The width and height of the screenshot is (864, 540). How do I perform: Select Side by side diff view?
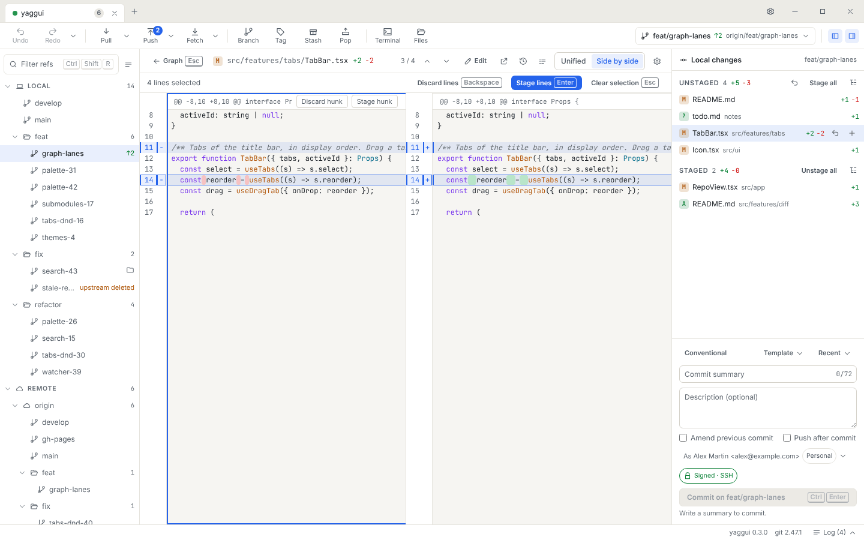(617, 61)
